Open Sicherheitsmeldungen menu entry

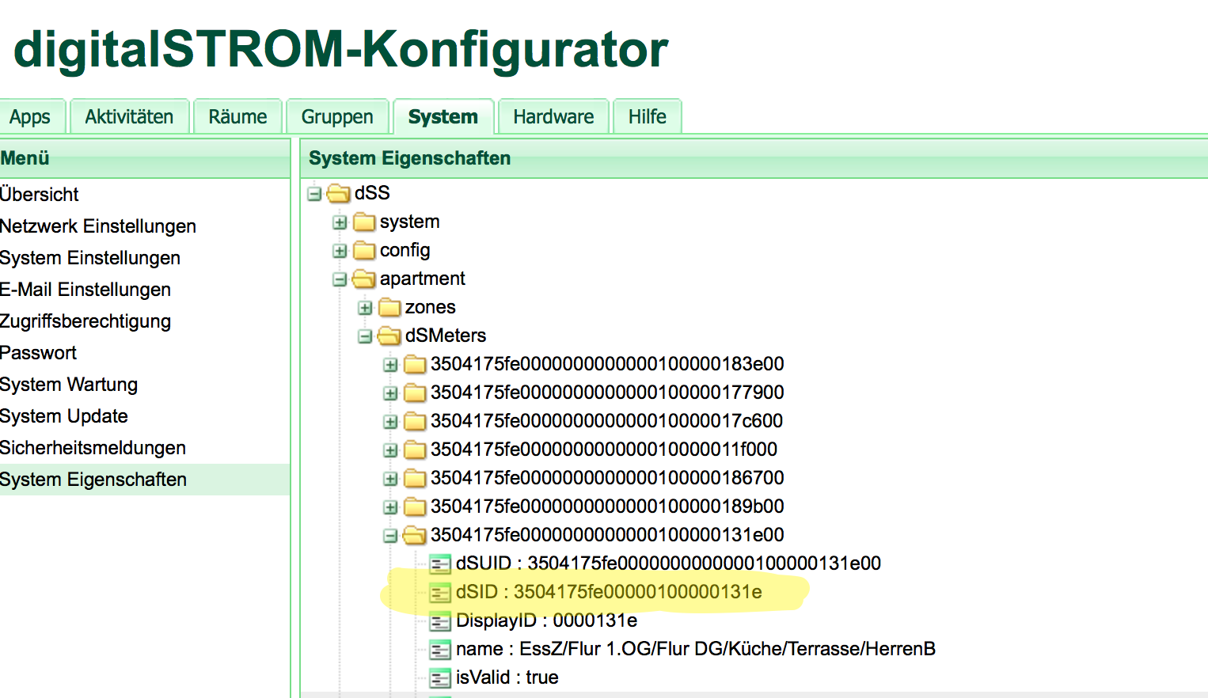click(x=145, y=448)
